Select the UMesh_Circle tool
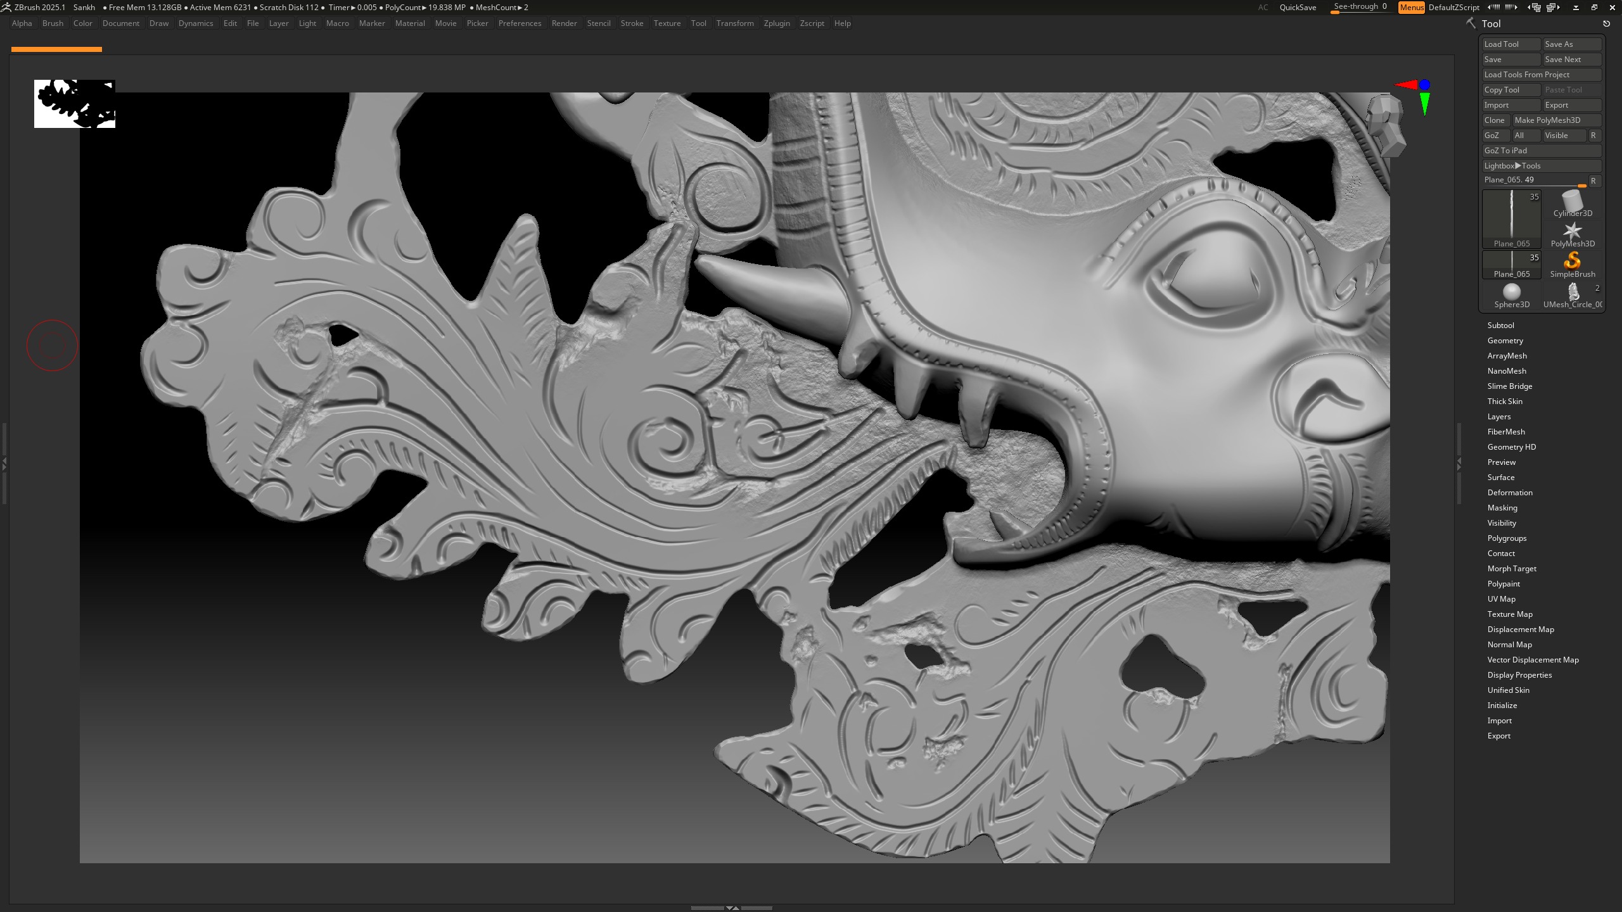The image size is (1622, 912). click(1573, 295)
